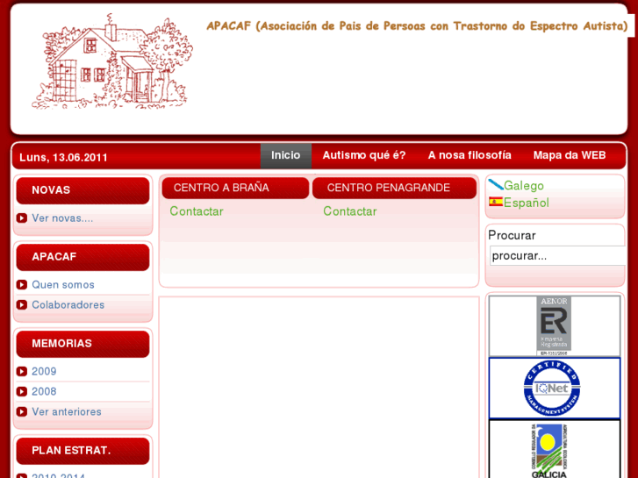Image resolution: width=638 pixels, height=478 pixels.
Task: Switch language to Español
Action: [x=527, y=203]
